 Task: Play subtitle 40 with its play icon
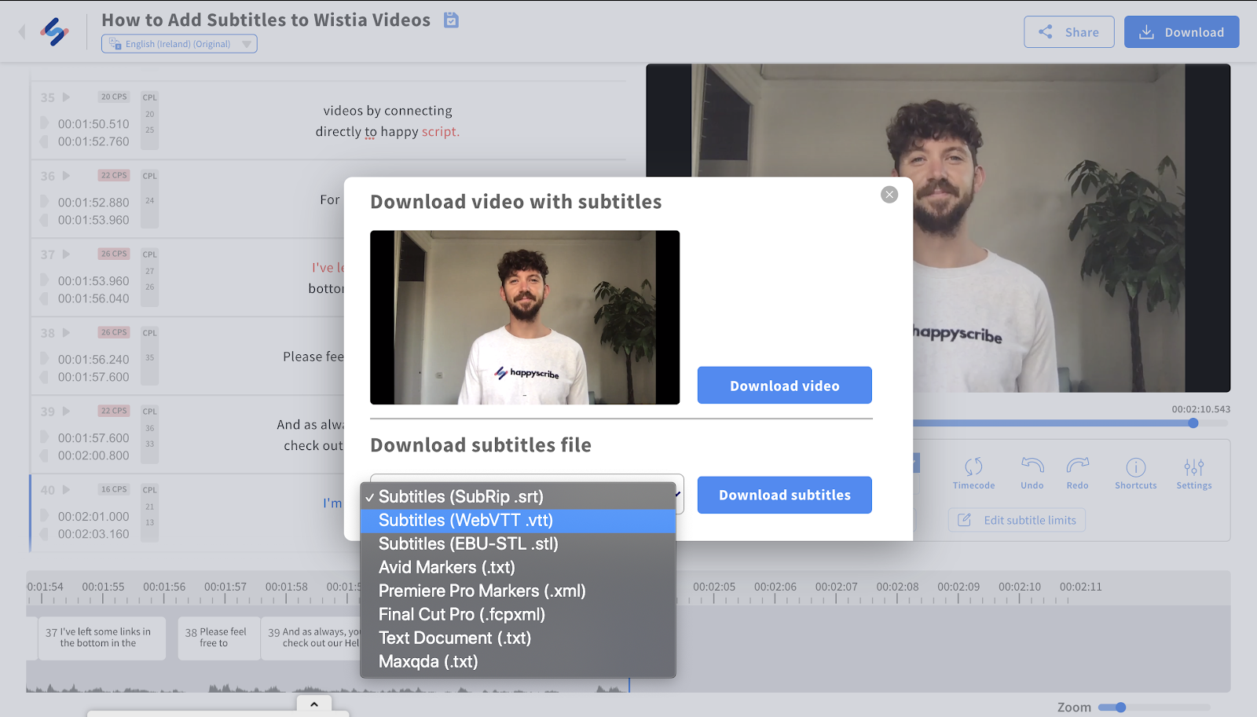[x=67, y=490]
